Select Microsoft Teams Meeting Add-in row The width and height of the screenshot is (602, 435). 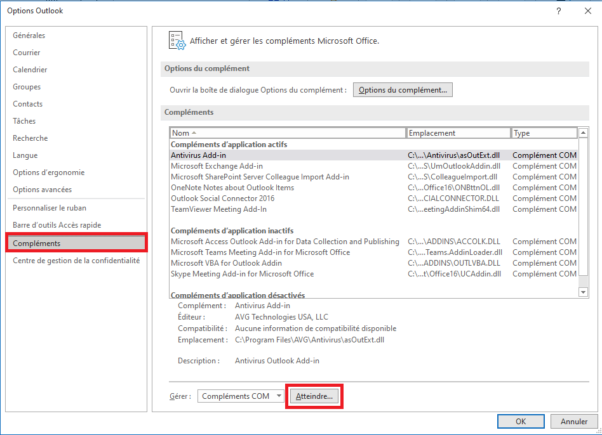[x=373, y=252]
